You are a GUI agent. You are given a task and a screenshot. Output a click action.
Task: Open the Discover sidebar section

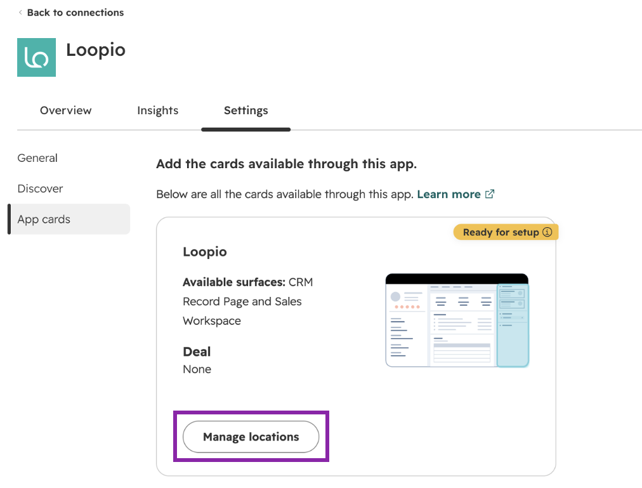pyautogui.click(x=40, y=188)
